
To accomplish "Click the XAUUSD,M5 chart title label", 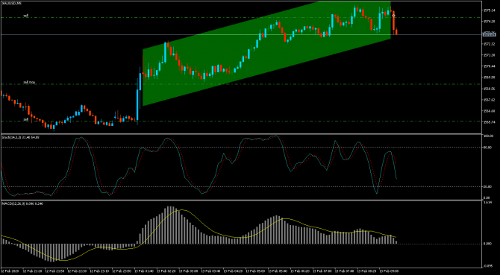I will [9, 3].
